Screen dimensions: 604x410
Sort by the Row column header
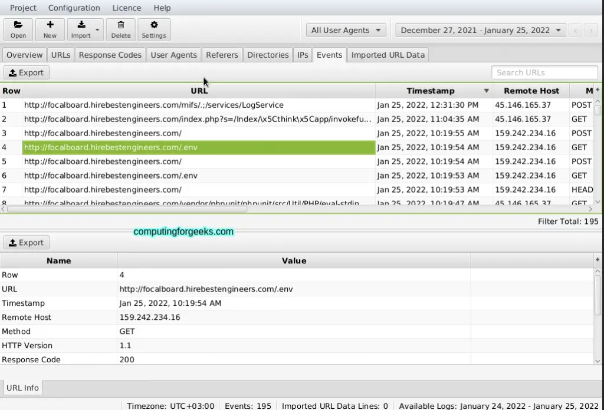pyautogui.click(x=11, y=91)
